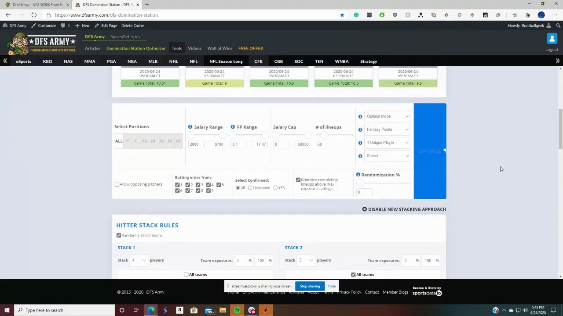The height and width of the screenshot is (316, 563).
Task: Open Stack 1 players count dropdown
Action: tap(139, 260)
